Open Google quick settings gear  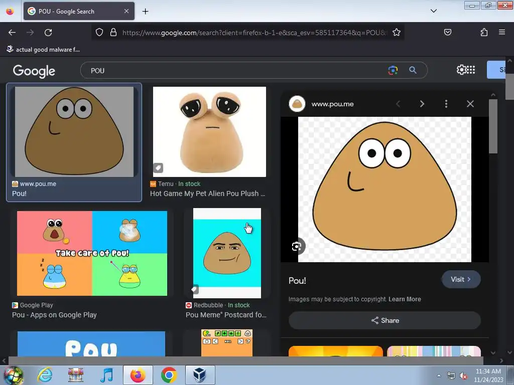(x=461, y=70)
